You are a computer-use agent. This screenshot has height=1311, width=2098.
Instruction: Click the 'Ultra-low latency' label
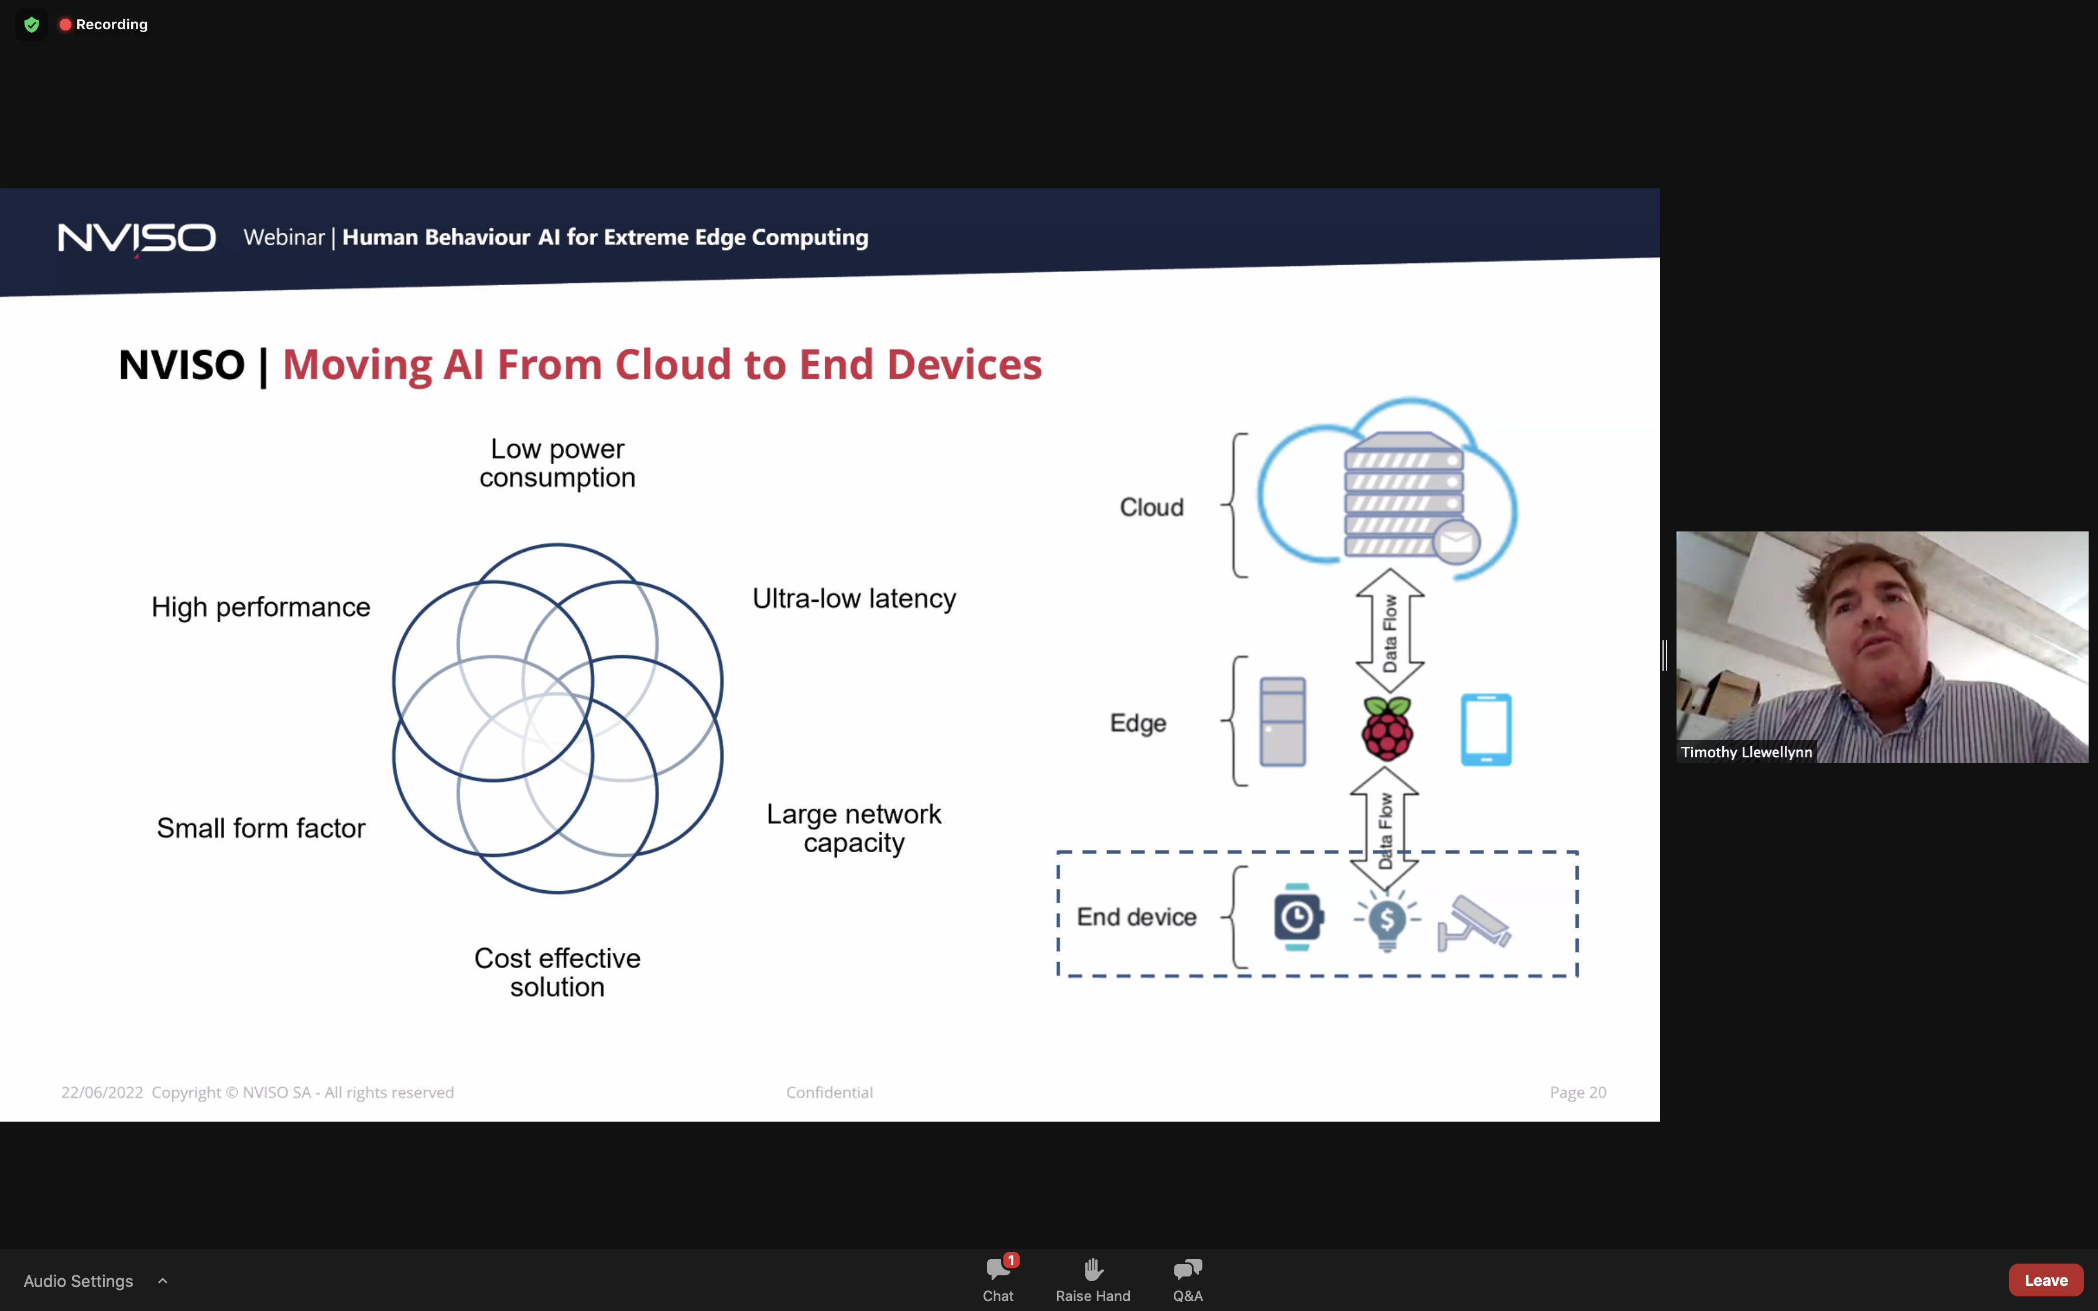tap(854, 598)
